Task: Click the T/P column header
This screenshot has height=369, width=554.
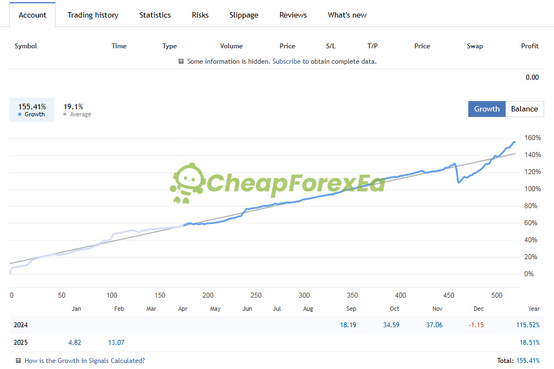Action: (x=373, y=46)
